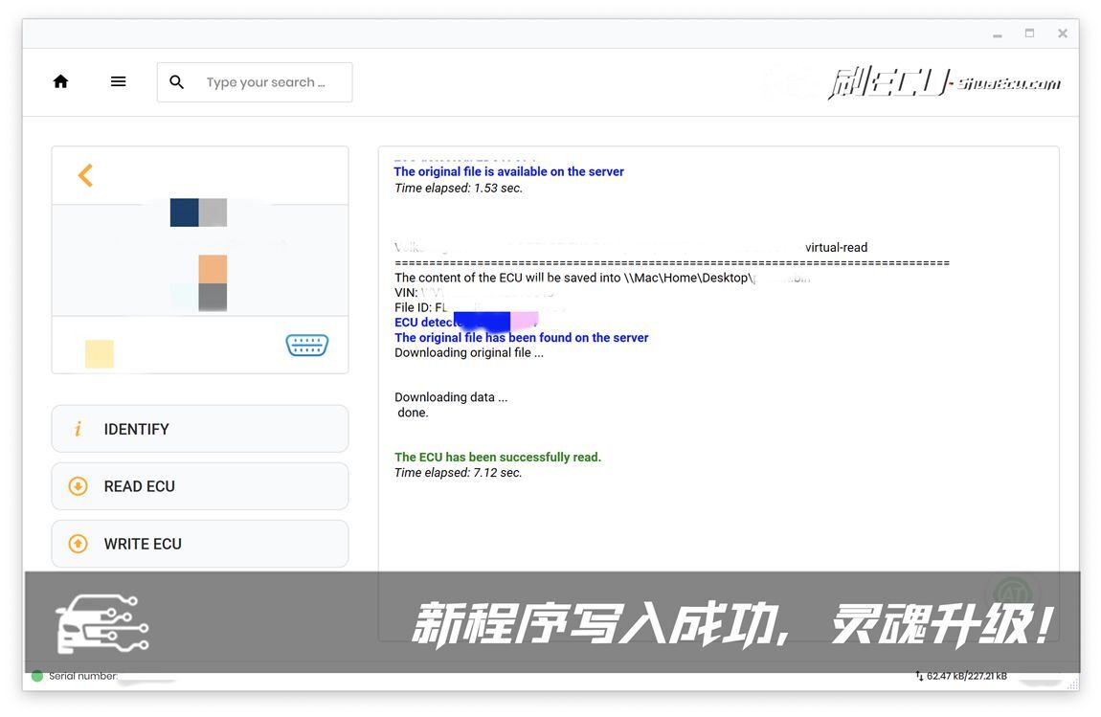
Task: Click the green connection status dot
Action: click(37, 676)
